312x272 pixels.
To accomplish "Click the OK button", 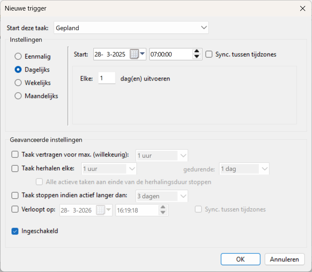I will [x=240, y=259].
